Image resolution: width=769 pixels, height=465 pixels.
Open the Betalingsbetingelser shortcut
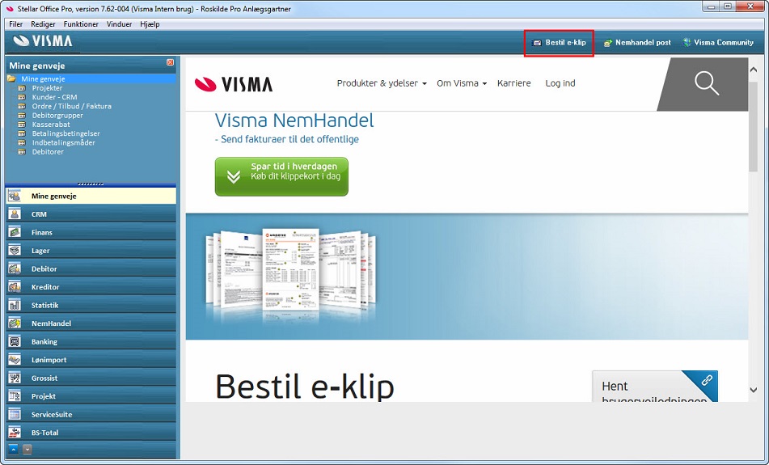pos(65,133)
